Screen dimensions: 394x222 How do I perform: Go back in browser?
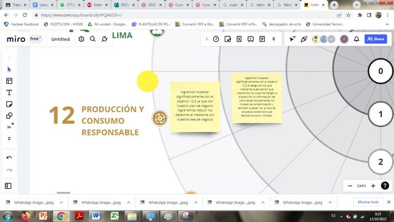[6, 15]
